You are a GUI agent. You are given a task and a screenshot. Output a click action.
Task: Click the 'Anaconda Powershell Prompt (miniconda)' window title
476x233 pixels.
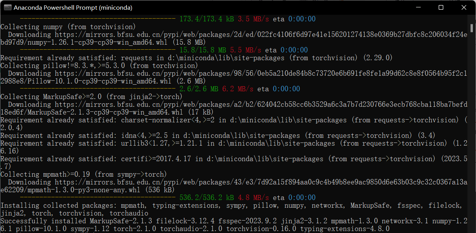[73, 7]
